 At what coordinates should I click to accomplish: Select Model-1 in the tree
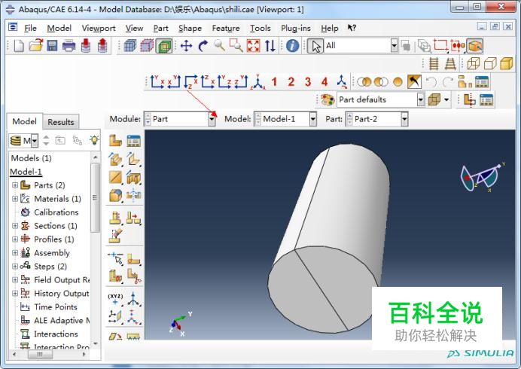coord(26,172)
